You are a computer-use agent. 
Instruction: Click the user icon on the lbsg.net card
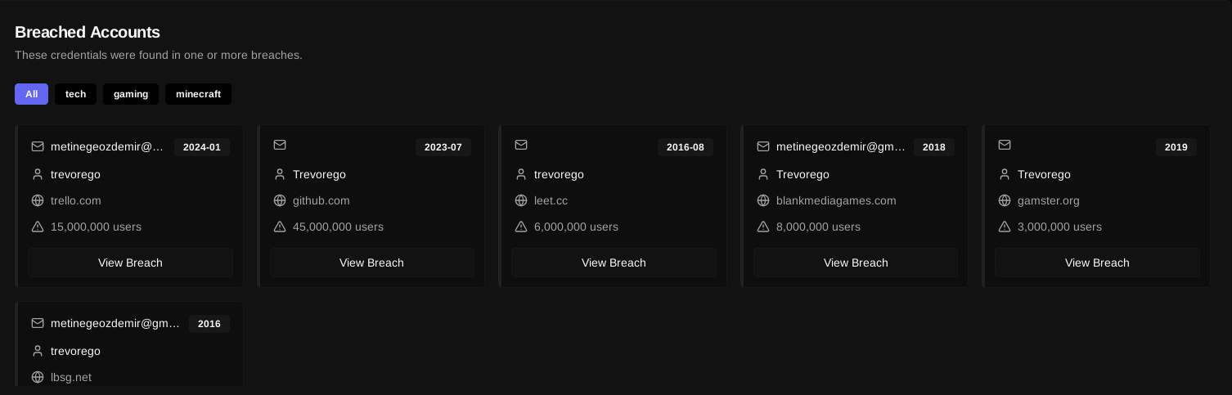[x=38, y=351]
